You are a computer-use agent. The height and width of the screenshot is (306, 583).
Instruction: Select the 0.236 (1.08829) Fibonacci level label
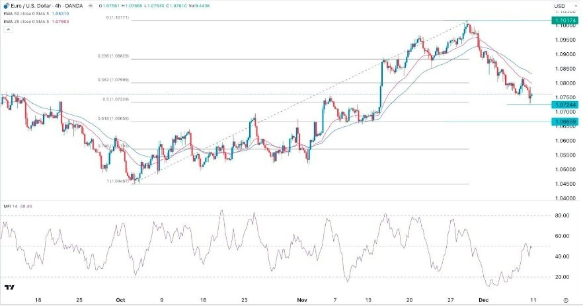coord(113,56)
